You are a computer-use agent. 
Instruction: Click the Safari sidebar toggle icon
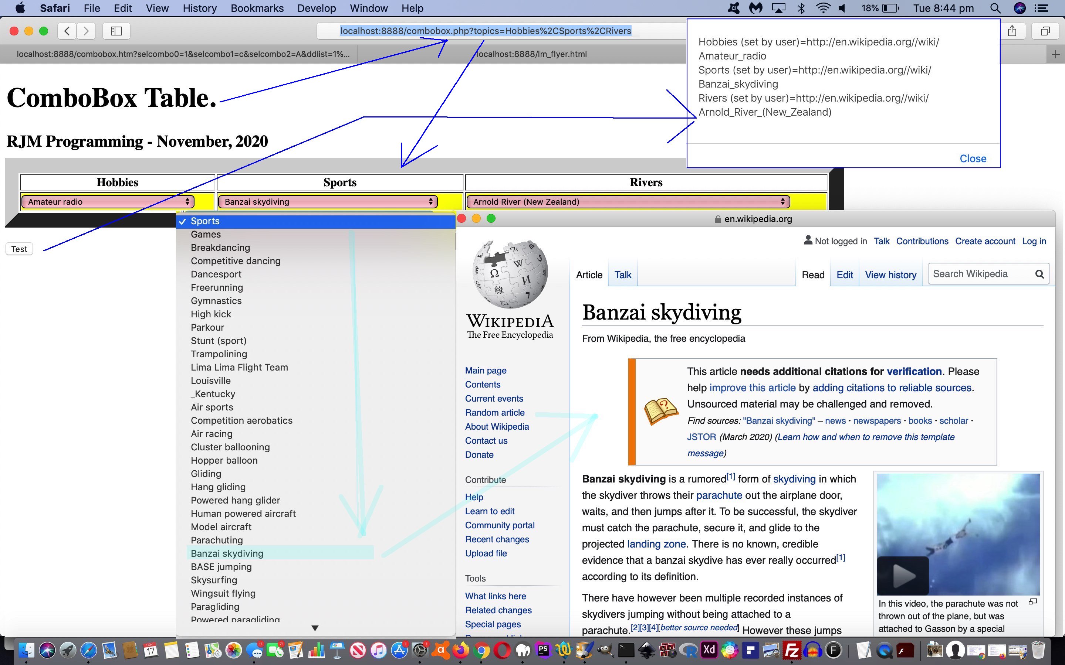116,31
